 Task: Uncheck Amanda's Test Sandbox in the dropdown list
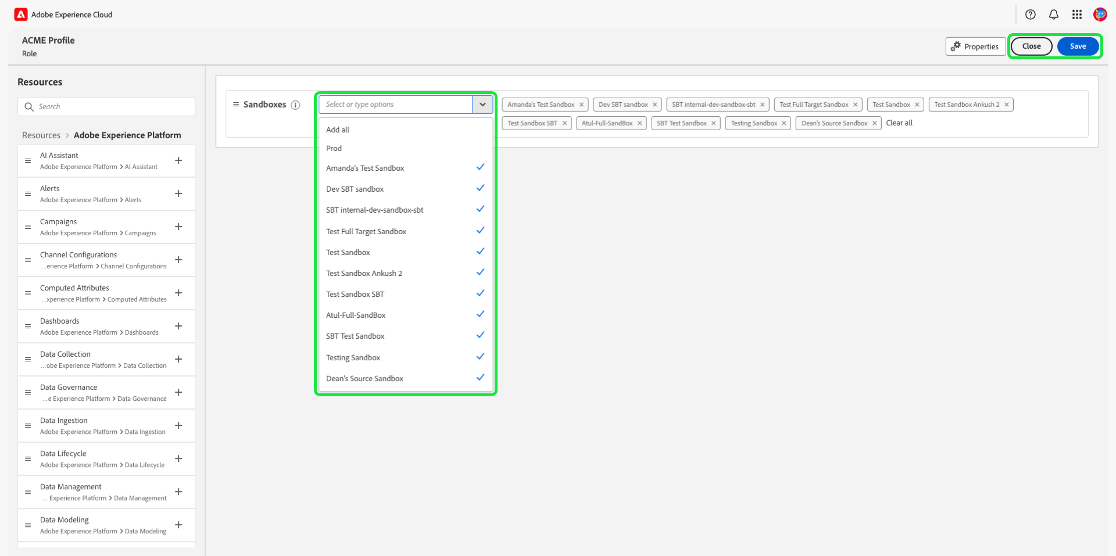click(406, 168)
